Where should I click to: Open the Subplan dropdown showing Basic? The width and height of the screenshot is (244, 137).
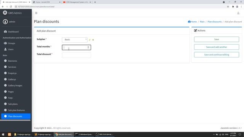(75, 40)
